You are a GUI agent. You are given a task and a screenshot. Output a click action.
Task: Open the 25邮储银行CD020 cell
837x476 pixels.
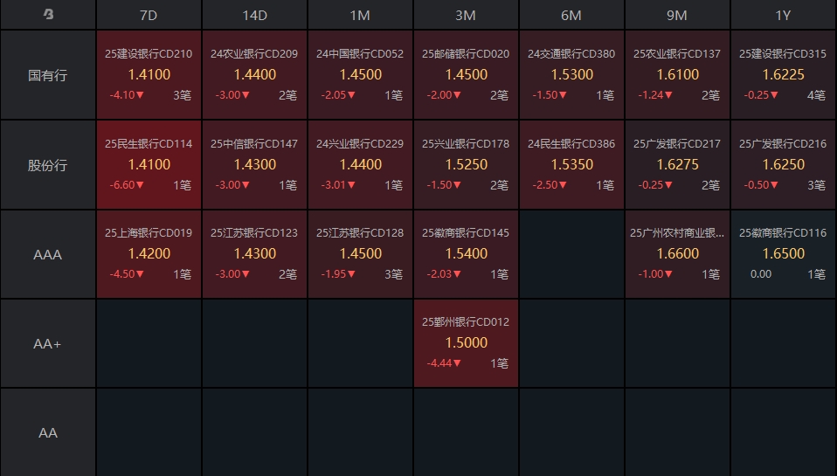pyautogui.click(x=466, y=75)
